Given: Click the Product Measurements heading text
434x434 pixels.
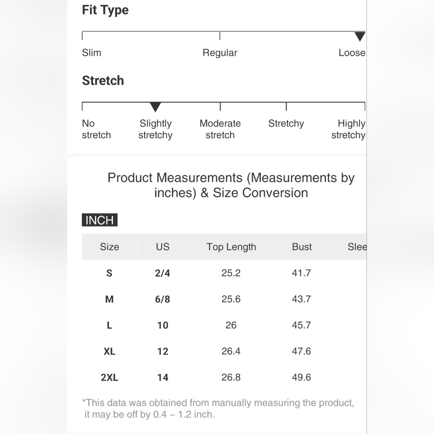Looking at the screenshot, I should [x=231, y=185].
